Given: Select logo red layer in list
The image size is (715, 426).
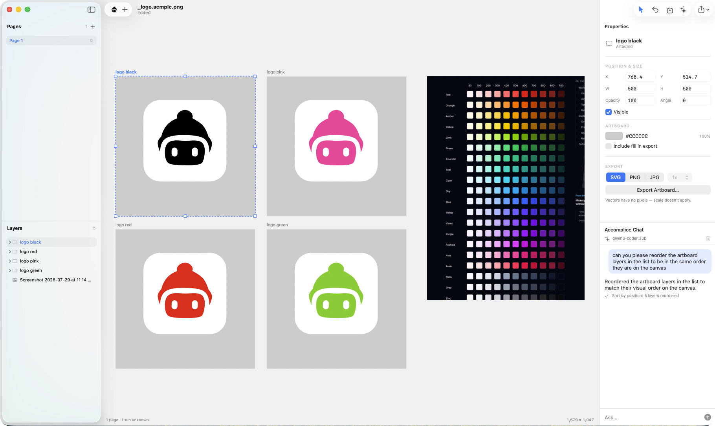Looking at the screenshot, I should point(51,252).
